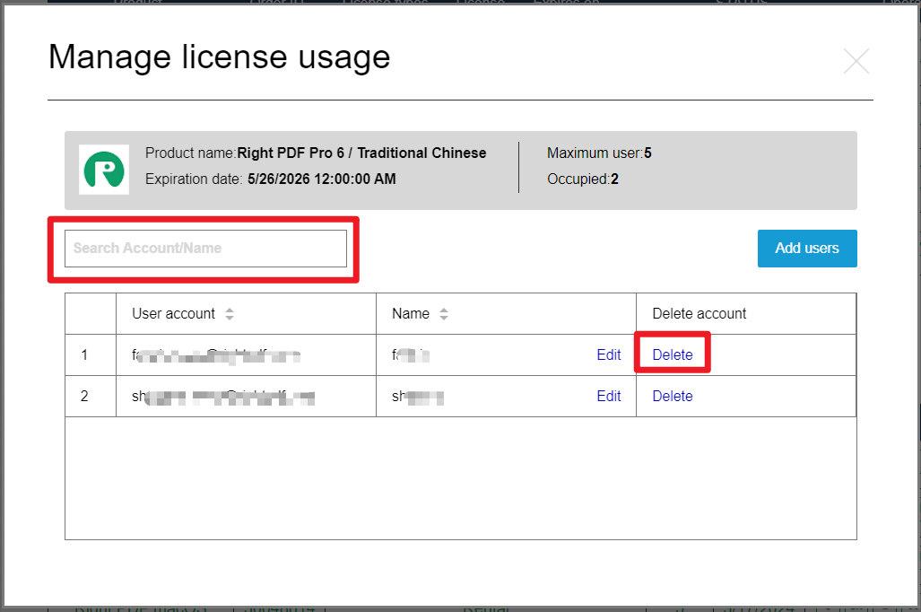Click the Occupied:2 text
This screenshot has width=921, height=612.
click(583, 179)
